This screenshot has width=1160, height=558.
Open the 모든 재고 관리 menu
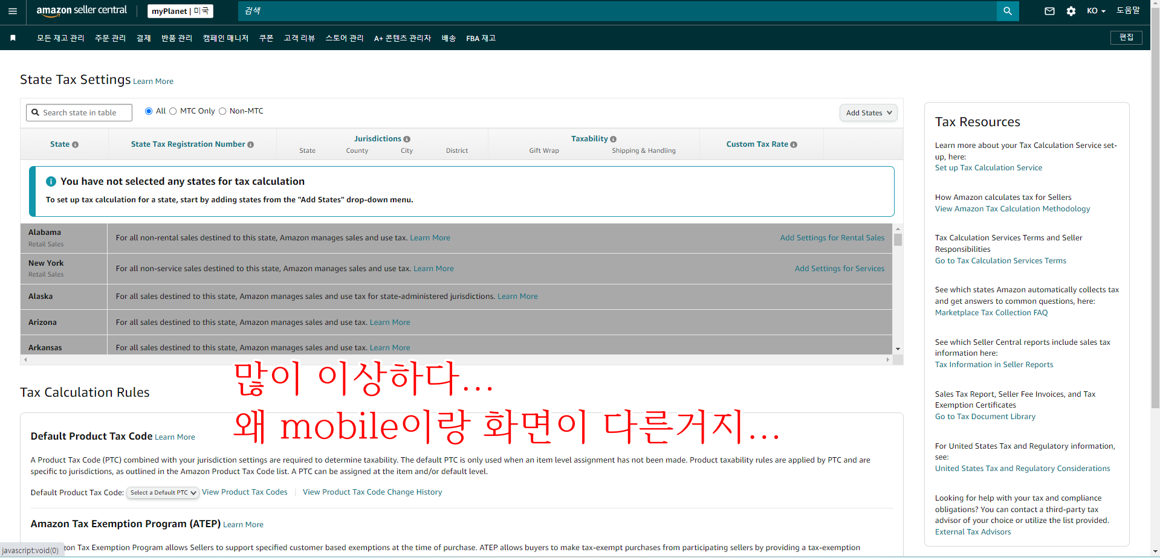pyautogui.click(x=60, y=38)
